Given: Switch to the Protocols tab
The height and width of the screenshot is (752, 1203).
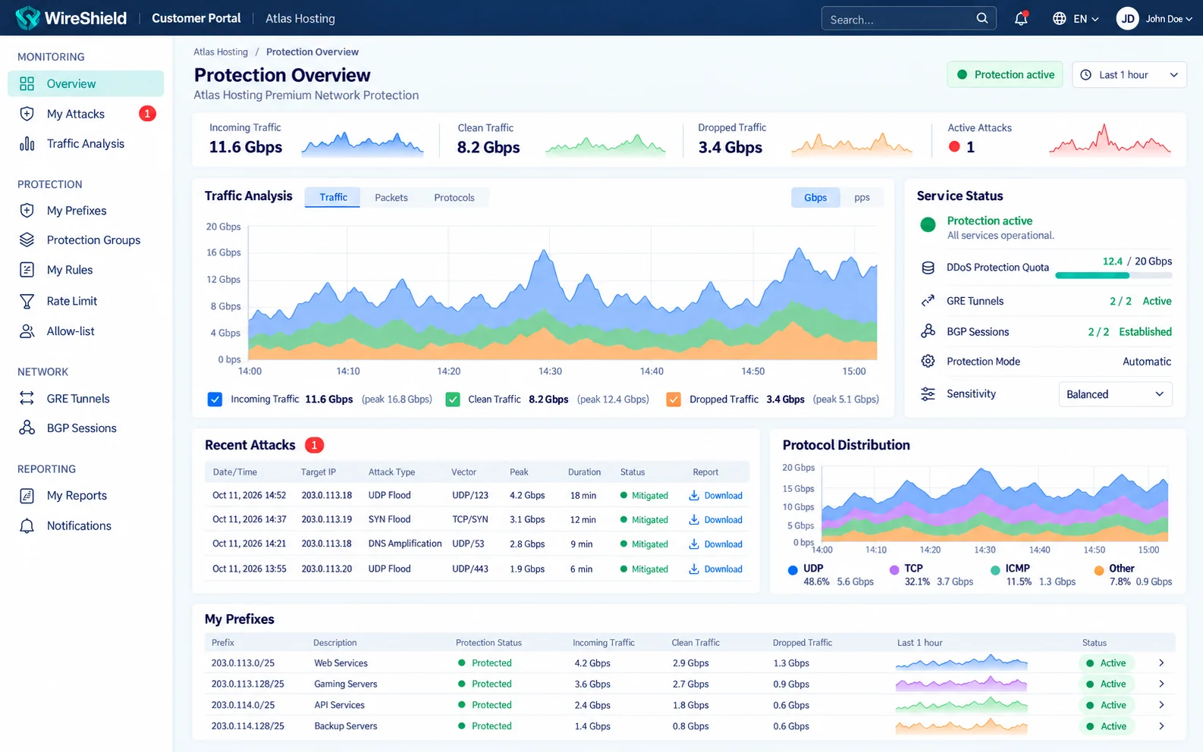Looking at the screenshot, I should tap(454, 197).
